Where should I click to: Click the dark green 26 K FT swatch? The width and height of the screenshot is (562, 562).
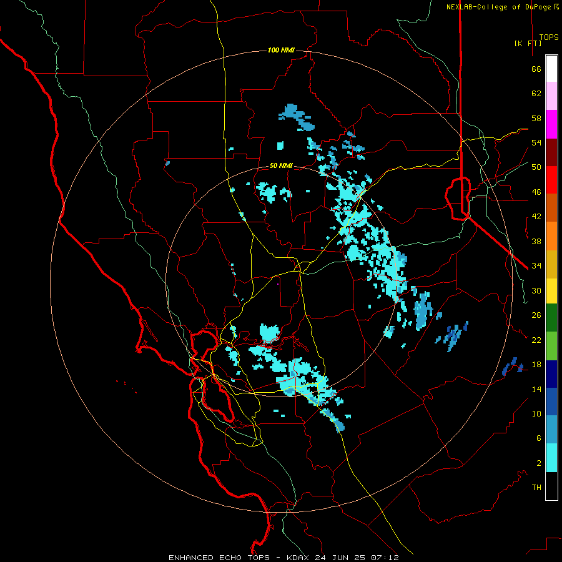click(x=551, y=318)
